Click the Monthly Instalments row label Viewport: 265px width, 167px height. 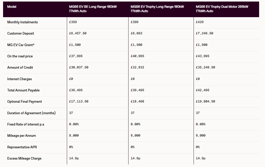[x=23, y=22]
